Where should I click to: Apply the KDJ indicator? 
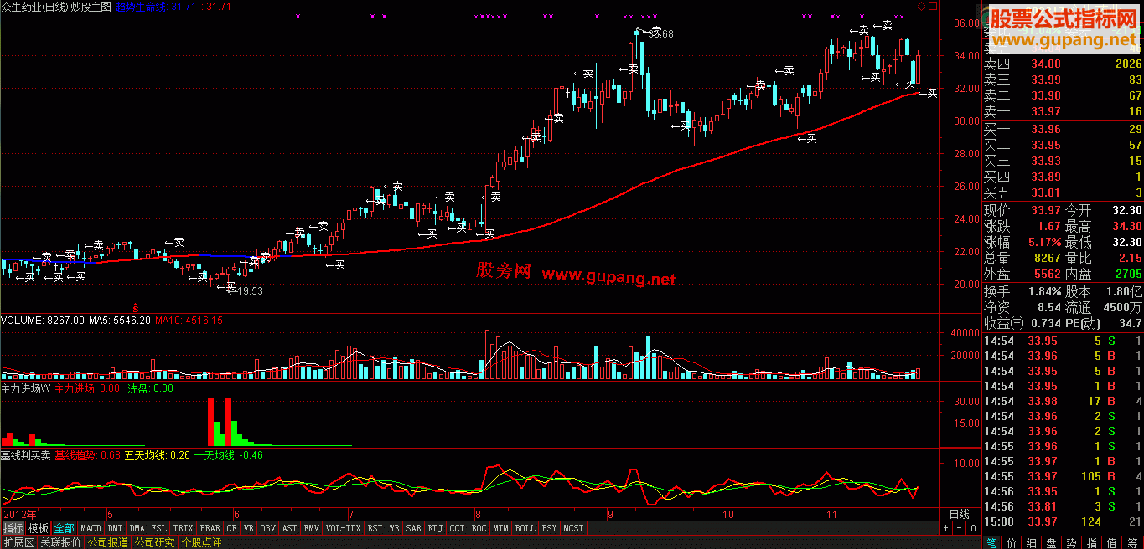pos(436,528)
